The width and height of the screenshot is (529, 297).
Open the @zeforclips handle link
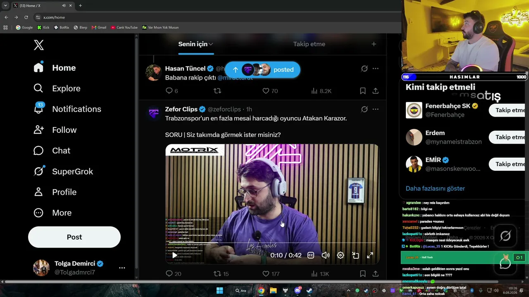pos(224,109)
